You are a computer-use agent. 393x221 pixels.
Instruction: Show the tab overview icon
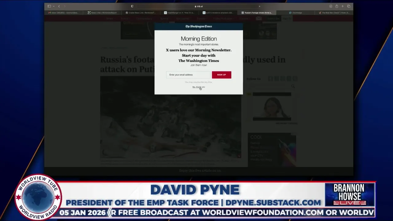(348, 6)
